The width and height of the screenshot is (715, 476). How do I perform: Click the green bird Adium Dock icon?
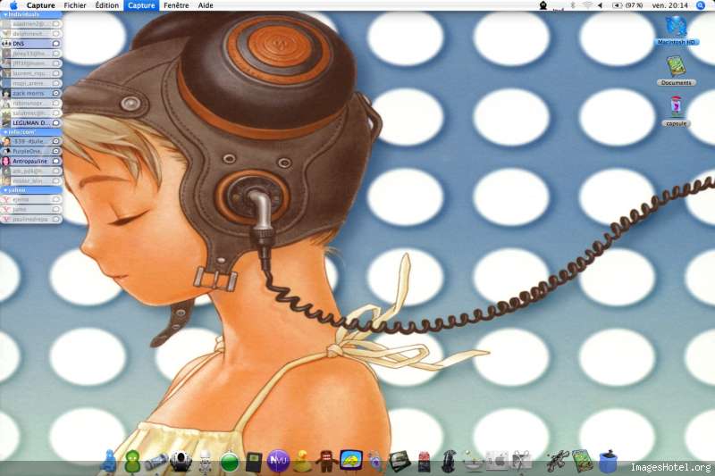(132, 461)
